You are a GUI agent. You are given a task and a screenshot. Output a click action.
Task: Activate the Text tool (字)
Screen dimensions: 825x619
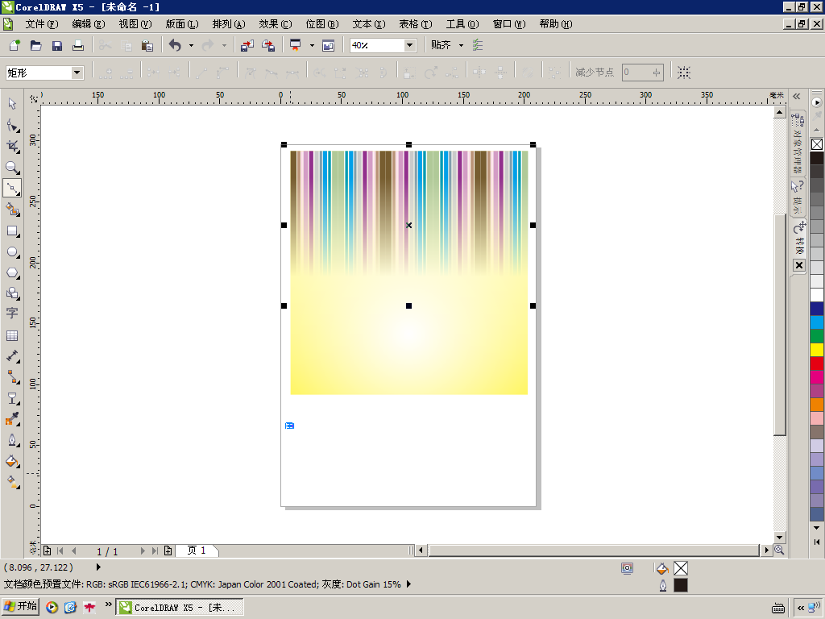12,314
